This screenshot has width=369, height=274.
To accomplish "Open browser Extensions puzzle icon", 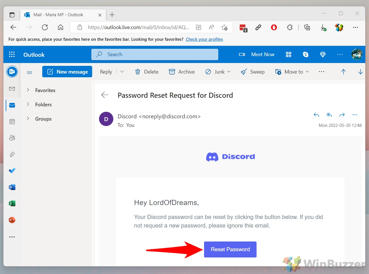I will pyautogui.click(x=290, y=27).
